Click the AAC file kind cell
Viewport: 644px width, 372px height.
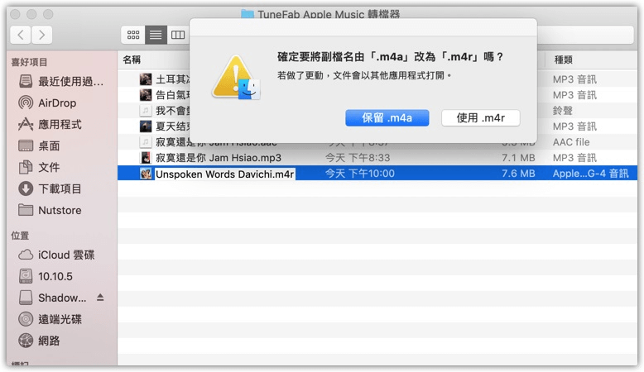pyautogui.click(x=571, y=144)
